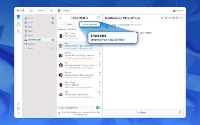Delete the open email with trash icon
The height and width of the screenshot is (125, 200).
point(177,18)
